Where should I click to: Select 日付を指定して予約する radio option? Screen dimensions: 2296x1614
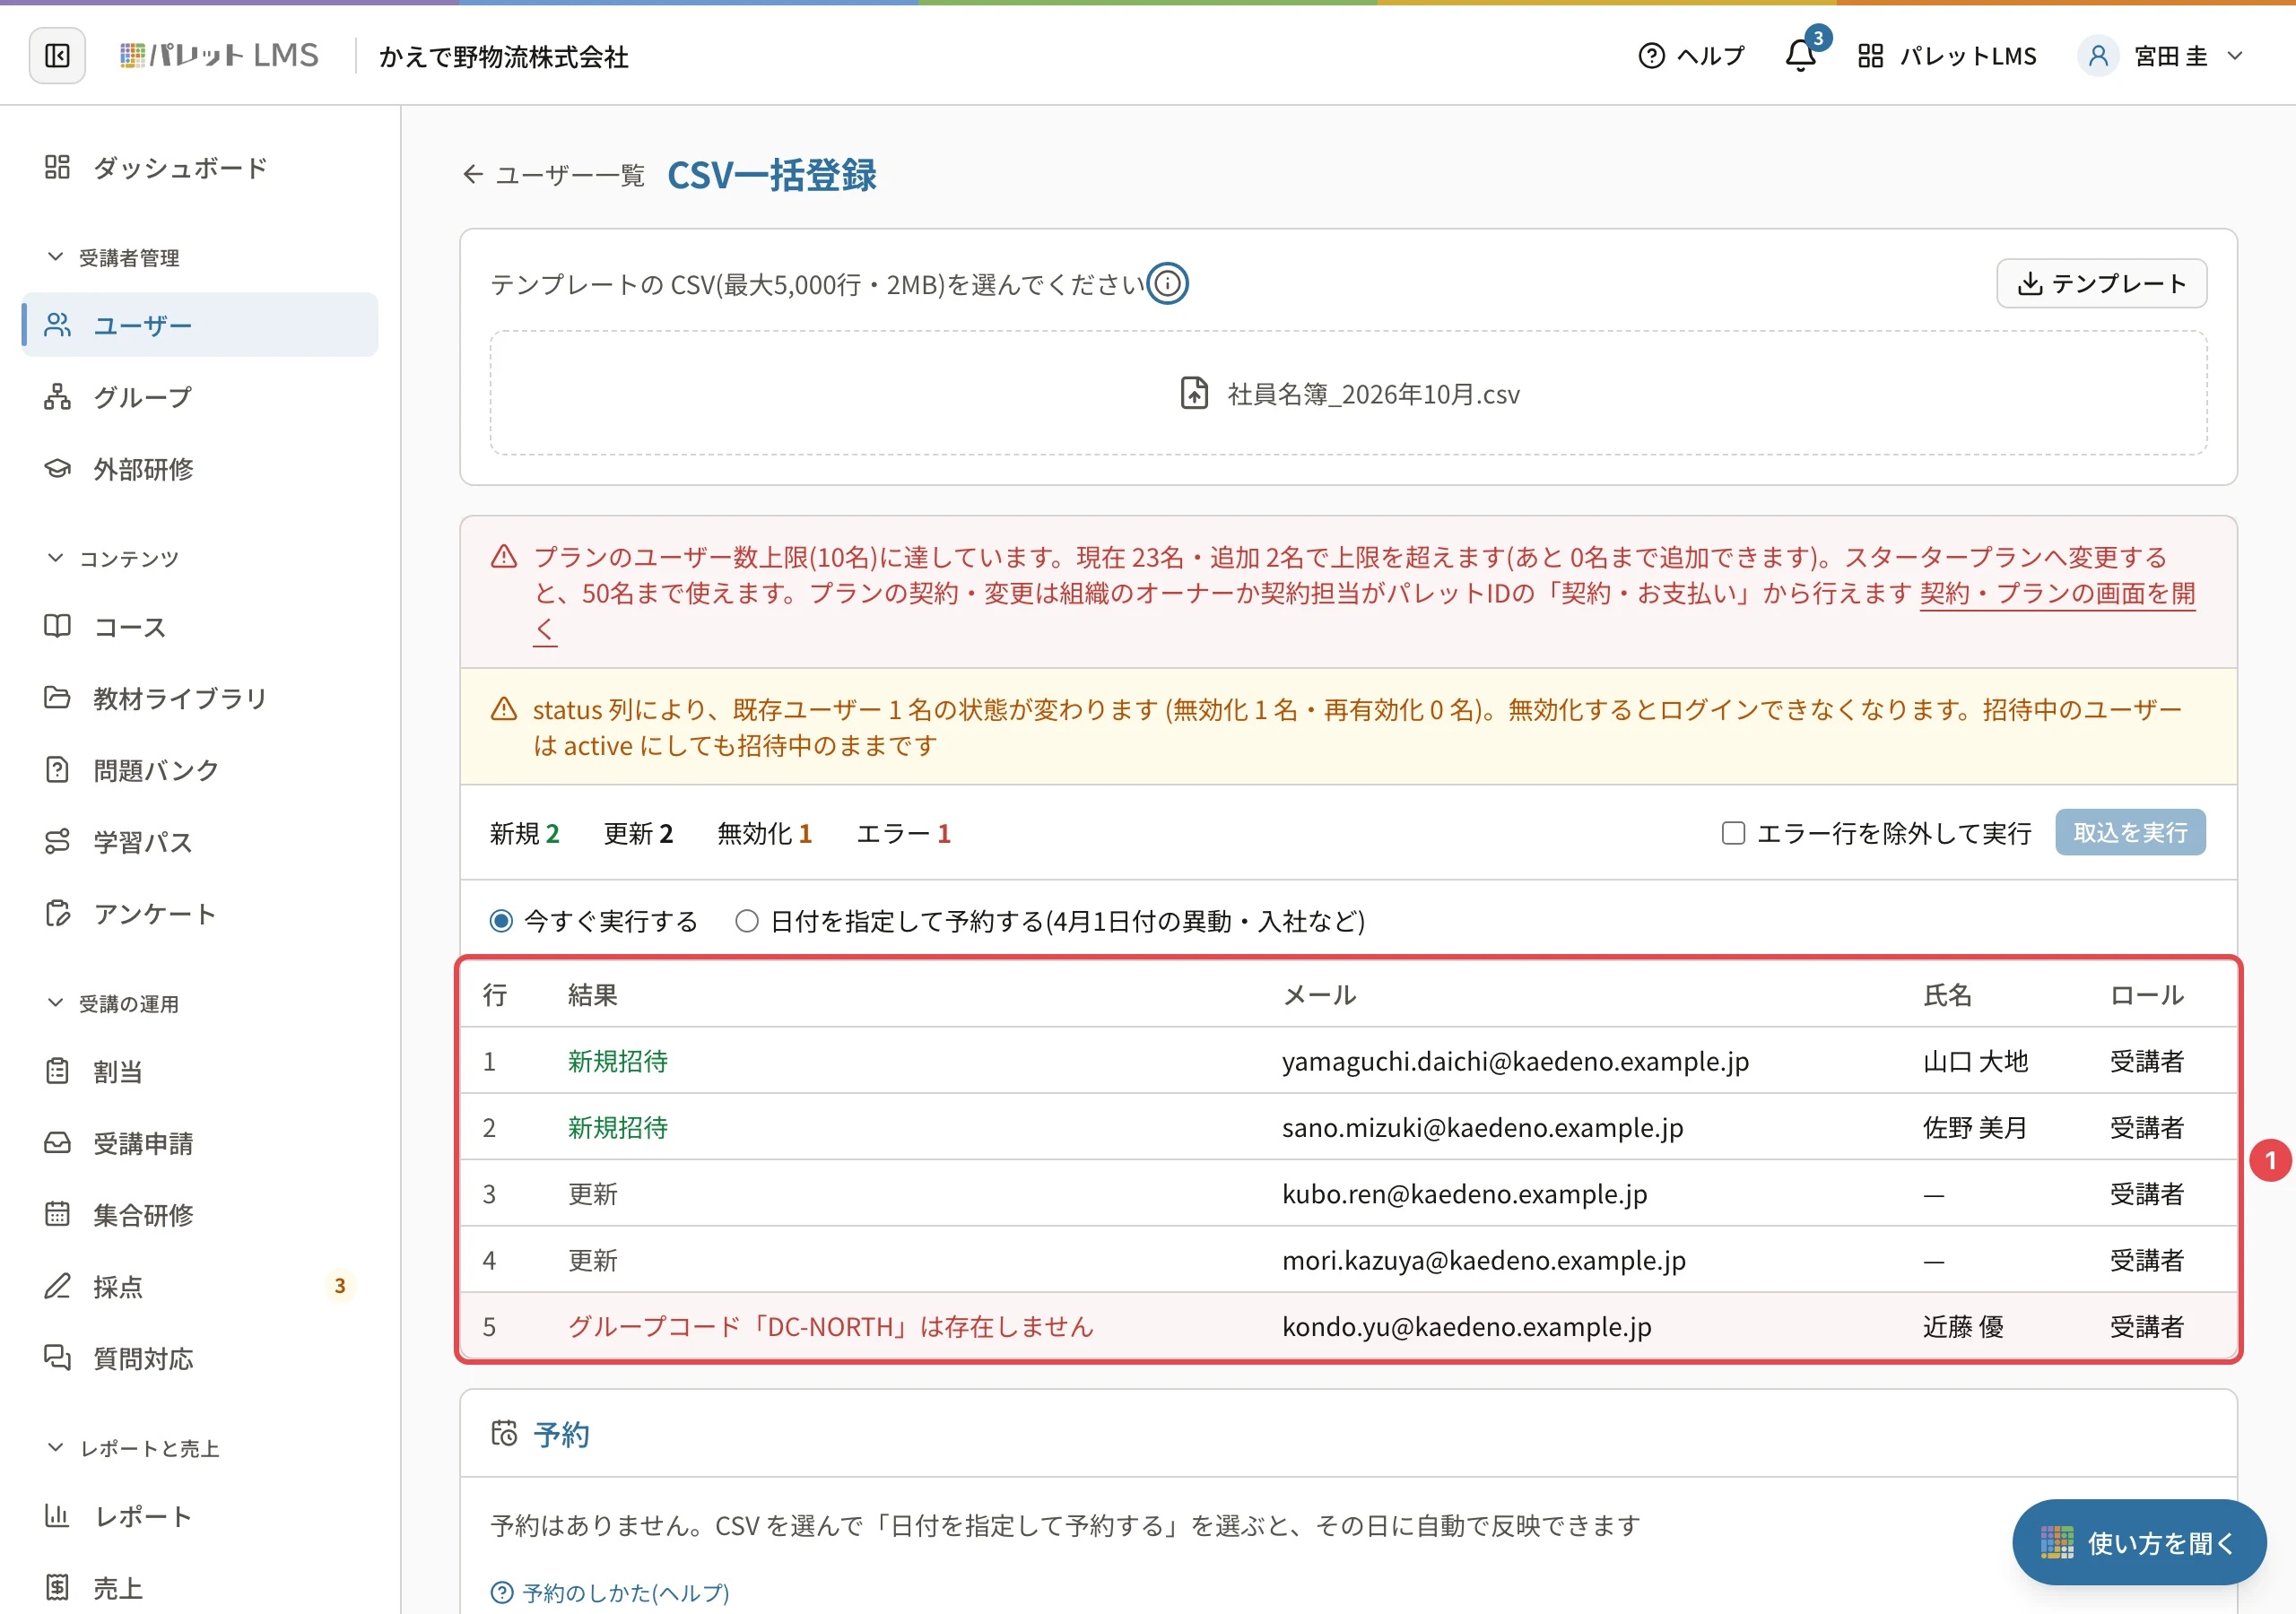point(747,921)
